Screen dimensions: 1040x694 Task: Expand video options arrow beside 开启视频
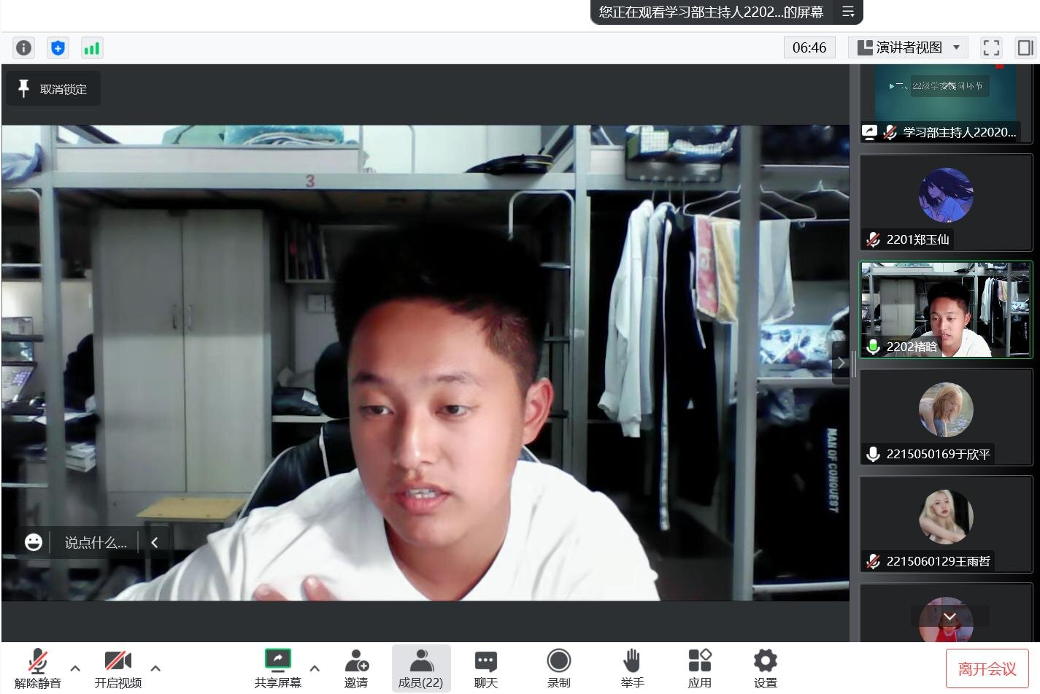coord(155,668)
